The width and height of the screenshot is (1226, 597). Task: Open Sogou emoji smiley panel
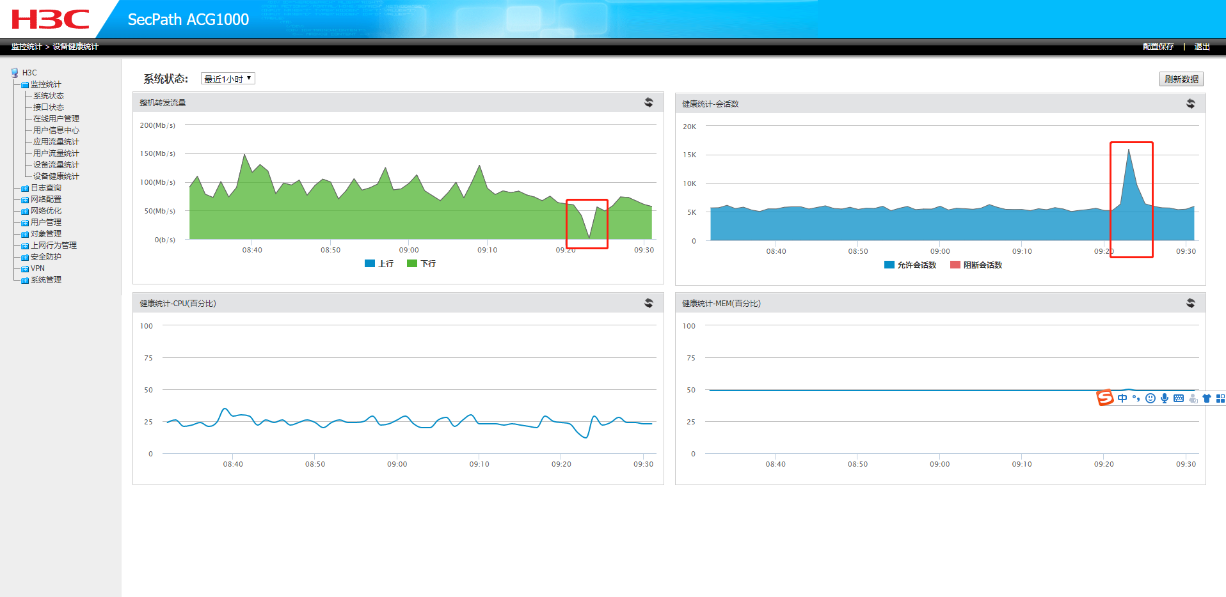[1150, 398]
